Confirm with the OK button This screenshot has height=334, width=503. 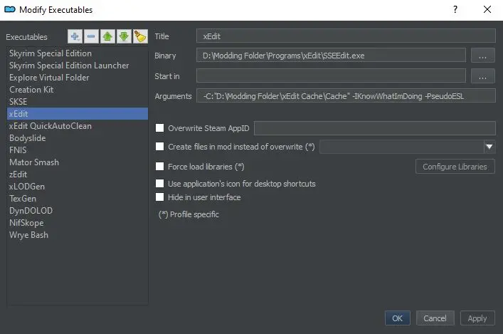(398, 318)
